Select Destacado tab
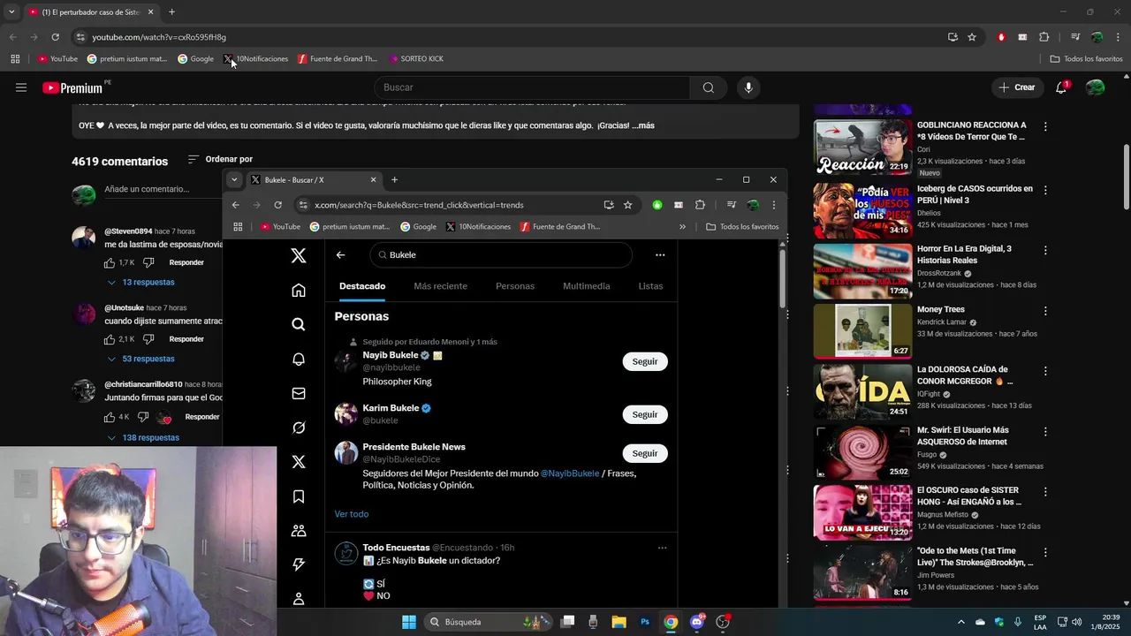1131x636 pixels. (x=362, y=286)
